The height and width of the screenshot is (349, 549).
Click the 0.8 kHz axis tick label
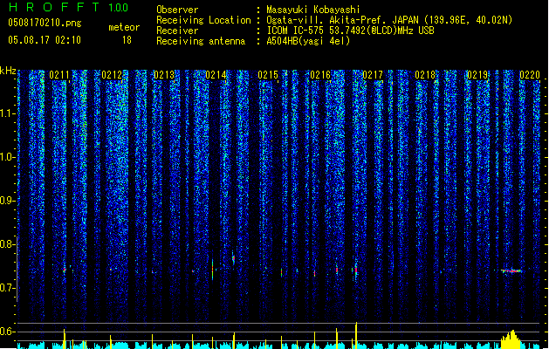[8, 244]
